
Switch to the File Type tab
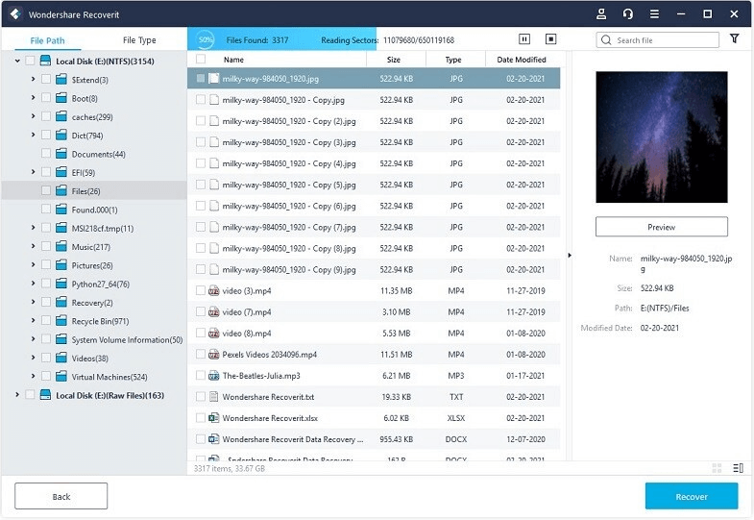pos(139,40)
